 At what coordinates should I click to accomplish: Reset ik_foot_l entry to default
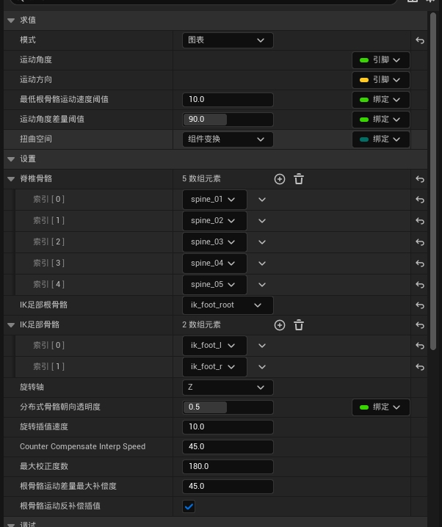point(420,346)
